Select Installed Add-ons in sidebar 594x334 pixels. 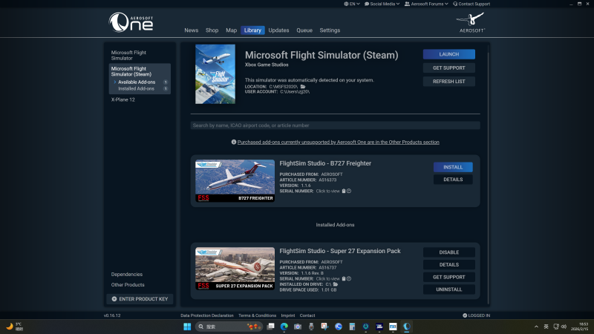(136, 88)
